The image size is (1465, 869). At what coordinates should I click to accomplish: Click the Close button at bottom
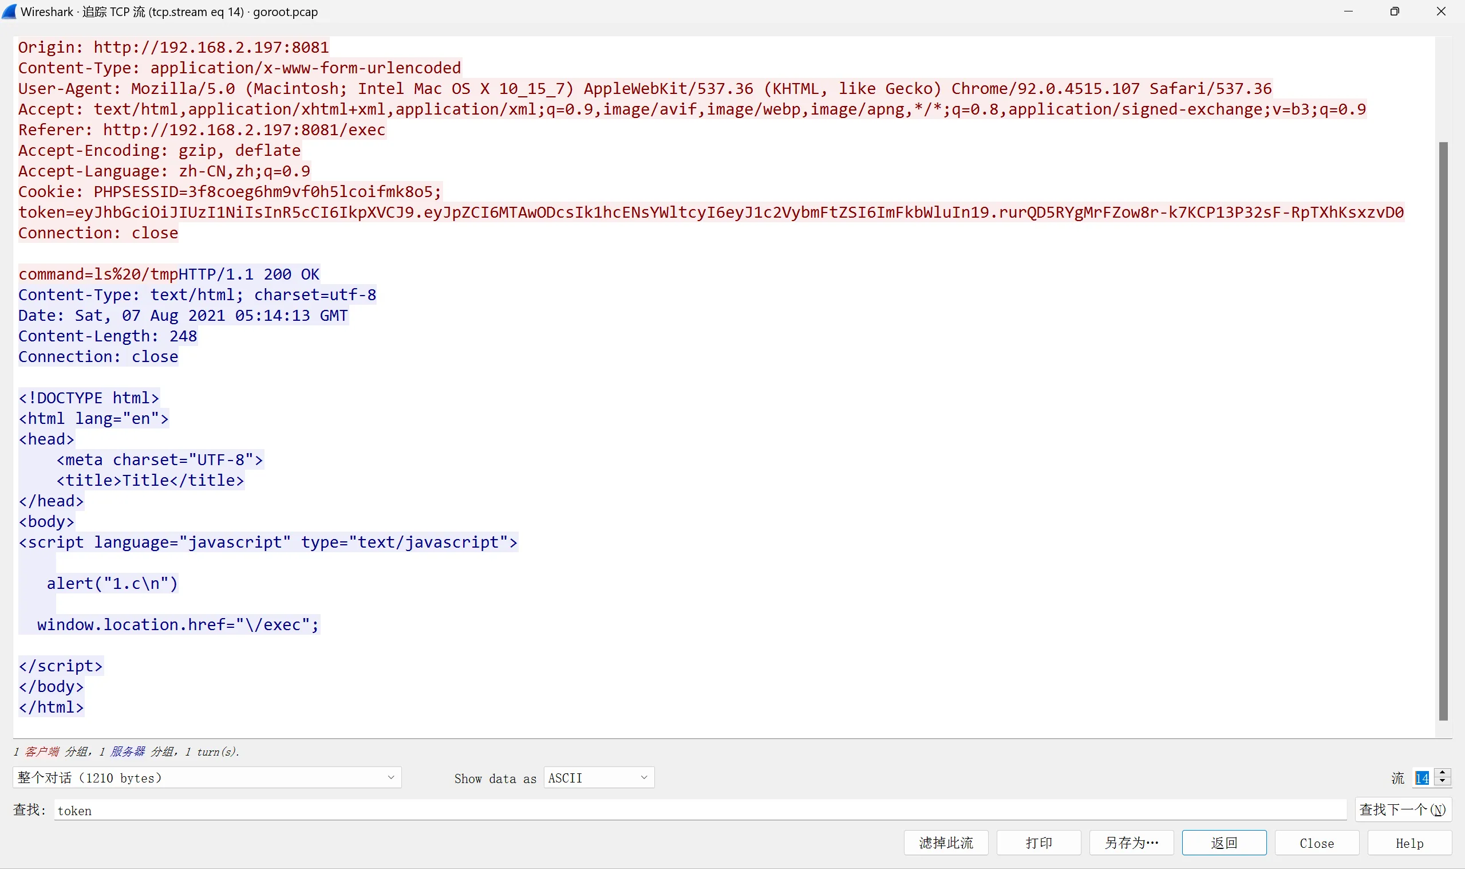coord(1316,843)
